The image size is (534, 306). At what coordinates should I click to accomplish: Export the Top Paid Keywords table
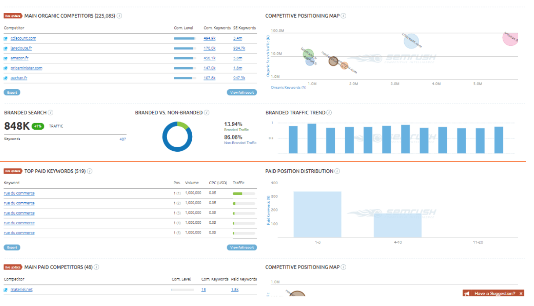coord(12,248)
